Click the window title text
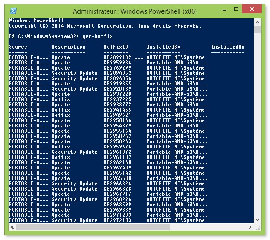The width and height of the screenshot is (270, 240). 135,11
